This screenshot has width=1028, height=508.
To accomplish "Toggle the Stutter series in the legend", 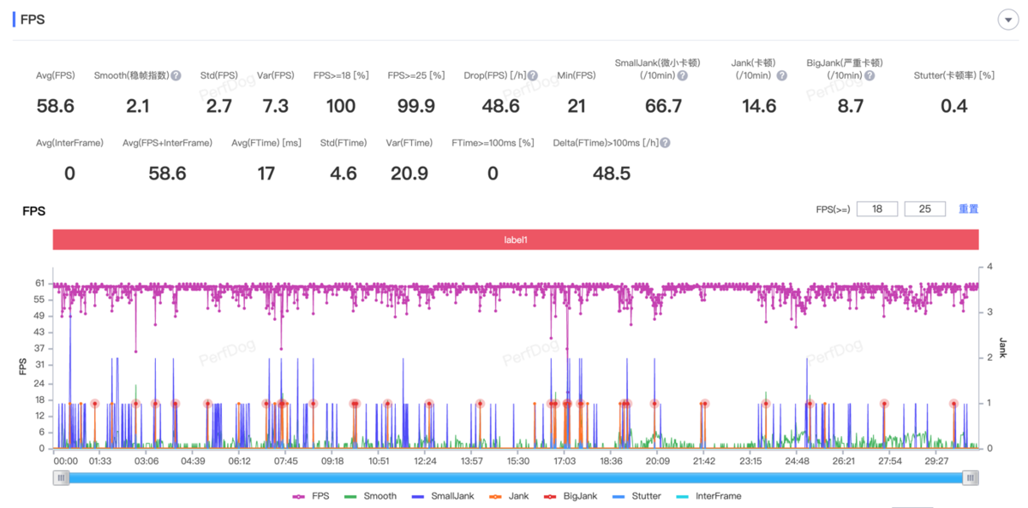I will tap(637, 496).
